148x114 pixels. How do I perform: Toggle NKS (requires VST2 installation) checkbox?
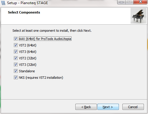[16, 78]
